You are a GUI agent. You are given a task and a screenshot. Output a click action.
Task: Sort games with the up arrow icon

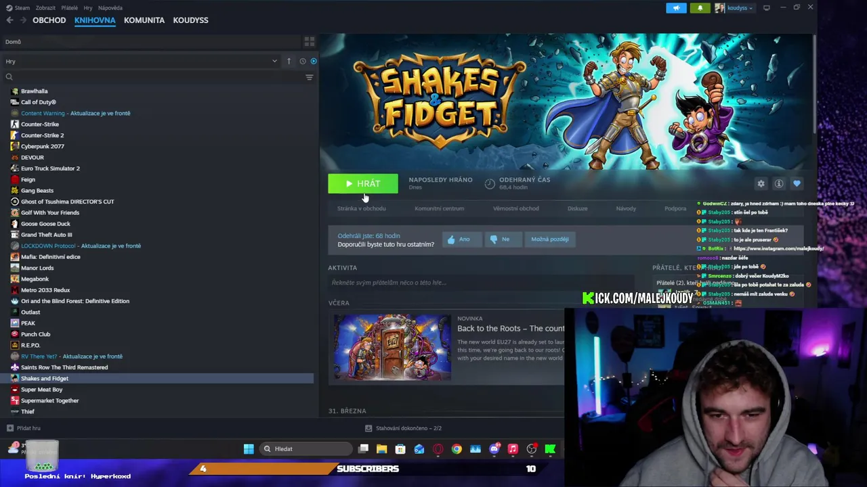(x=289, y=61)
